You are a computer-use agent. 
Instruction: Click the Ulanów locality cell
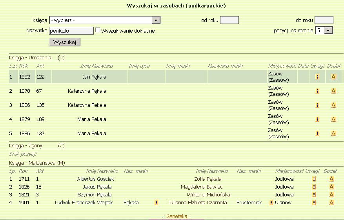tap(283, 203)
